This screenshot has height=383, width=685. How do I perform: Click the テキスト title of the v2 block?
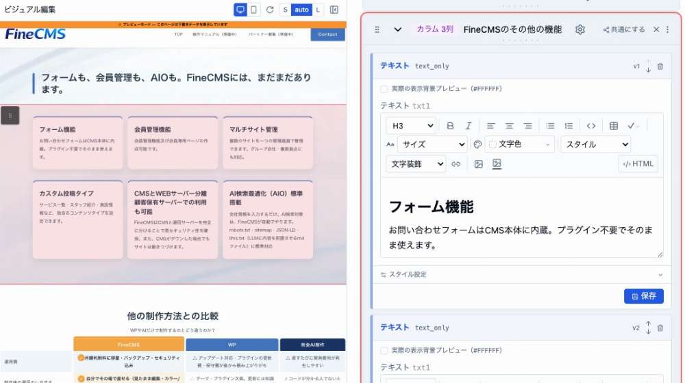(x=395, y=327)
